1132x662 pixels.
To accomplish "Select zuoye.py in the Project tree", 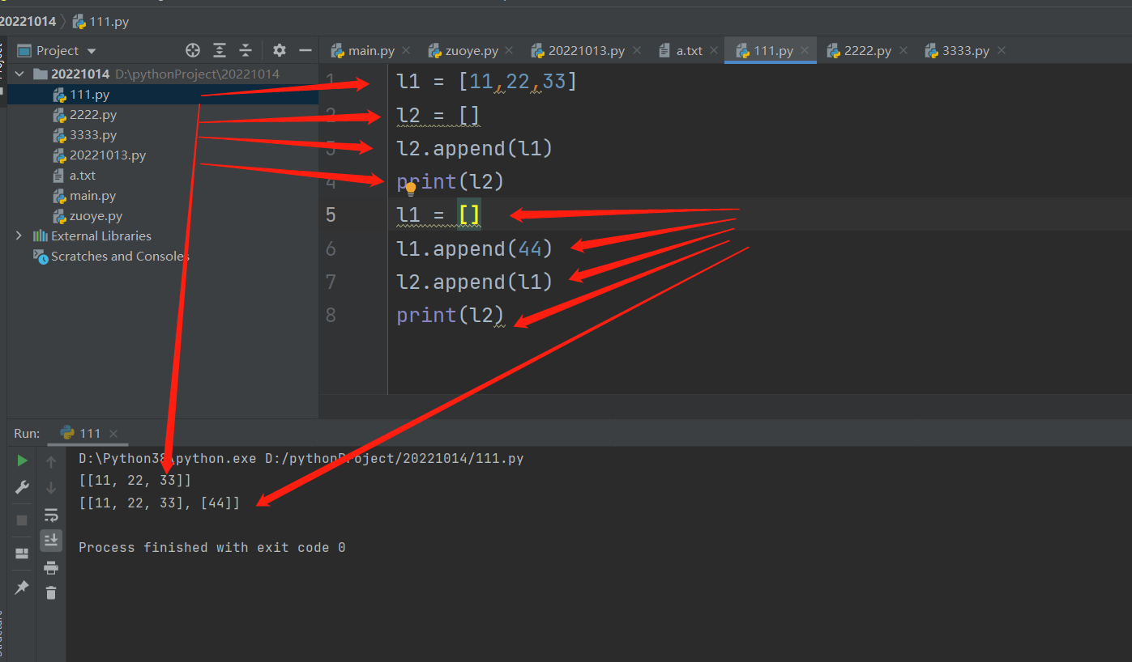I will [96, 216].
